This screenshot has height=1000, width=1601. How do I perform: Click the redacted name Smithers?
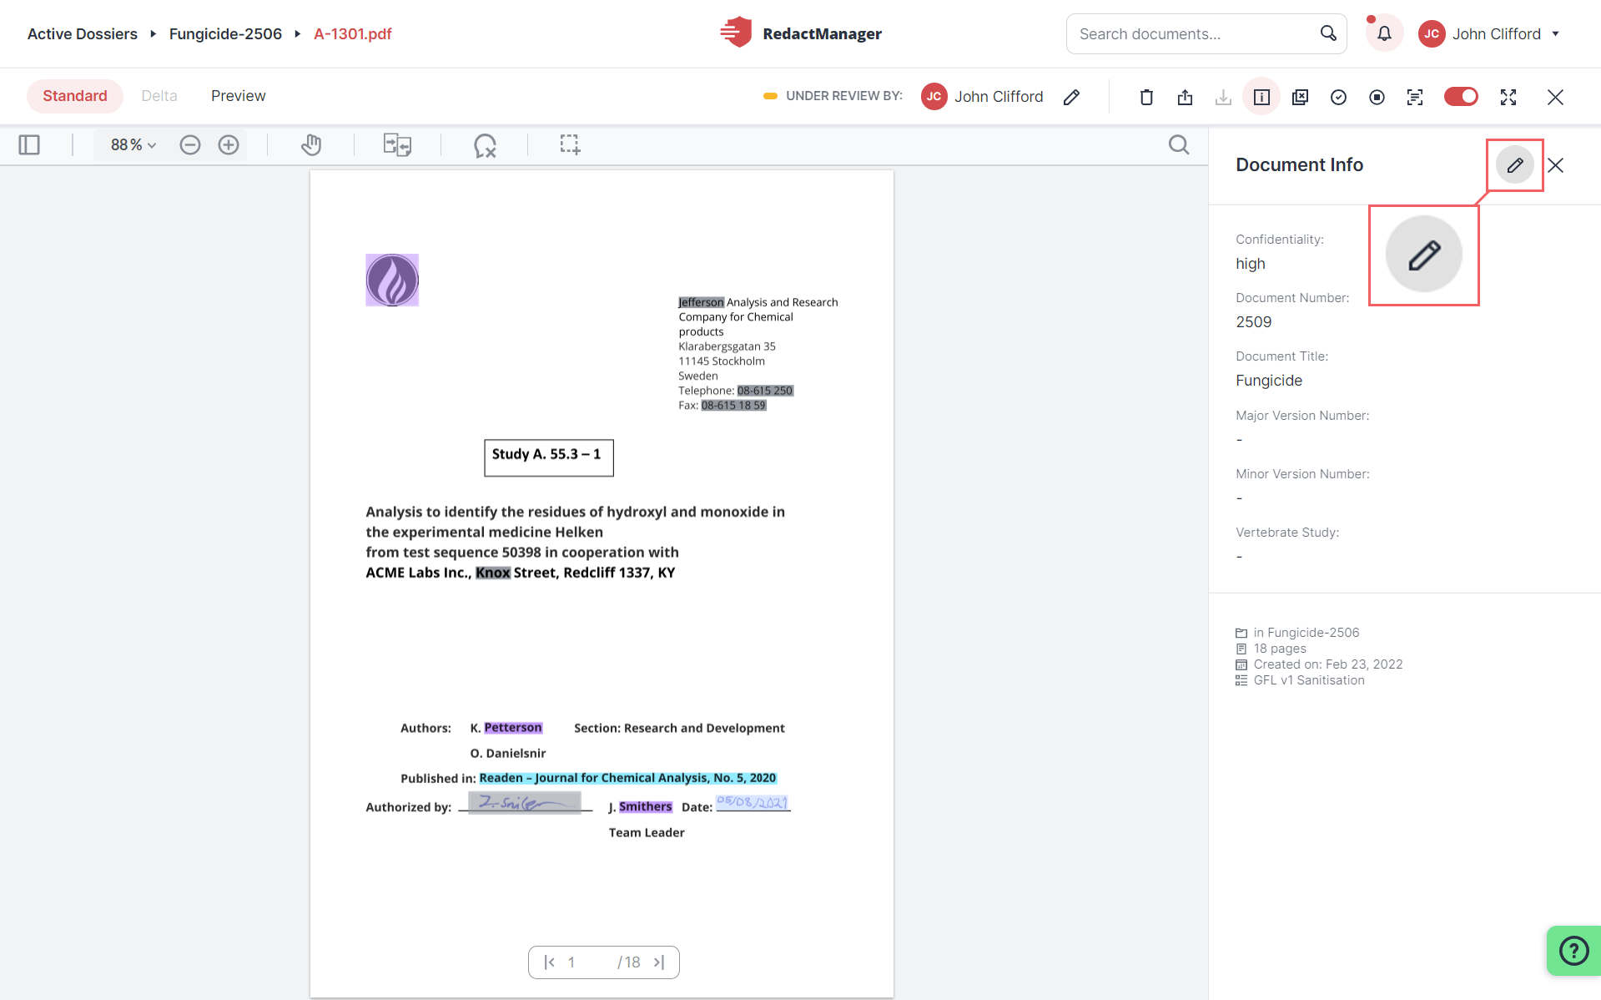[645, 806]
